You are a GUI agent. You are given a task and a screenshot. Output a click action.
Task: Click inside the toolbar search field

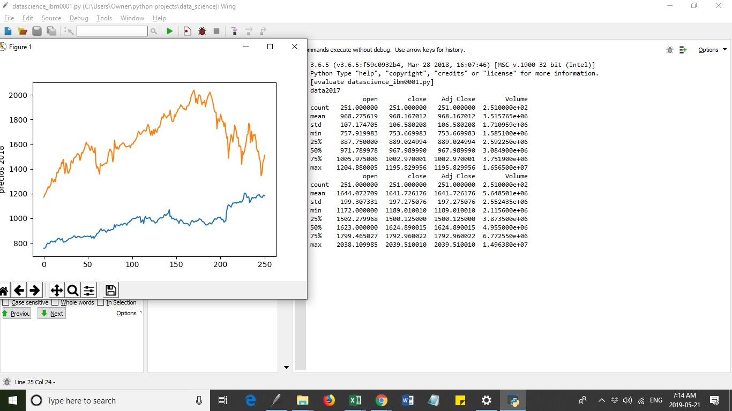(111, 31)
